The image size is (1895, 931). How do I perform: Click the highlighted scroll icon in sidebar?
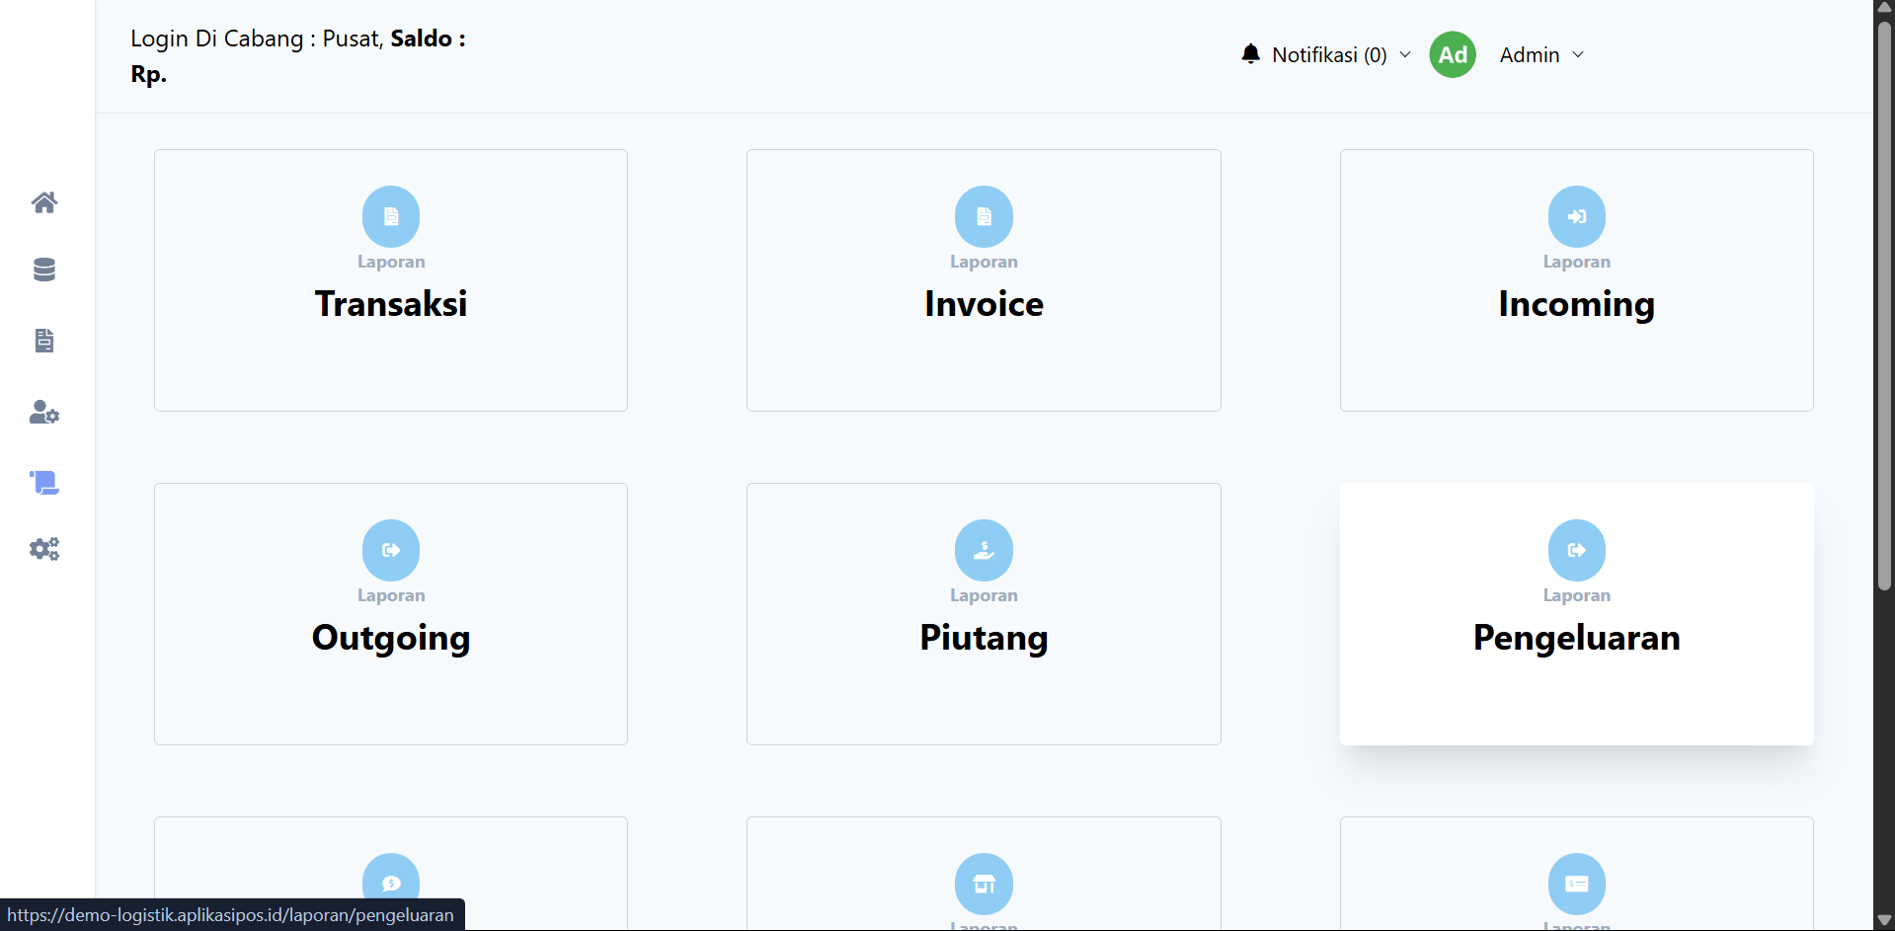click(44, 483)
